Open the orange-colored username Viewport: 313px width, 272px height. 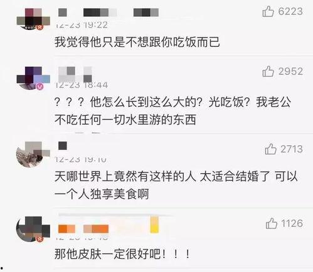[83, 229]
